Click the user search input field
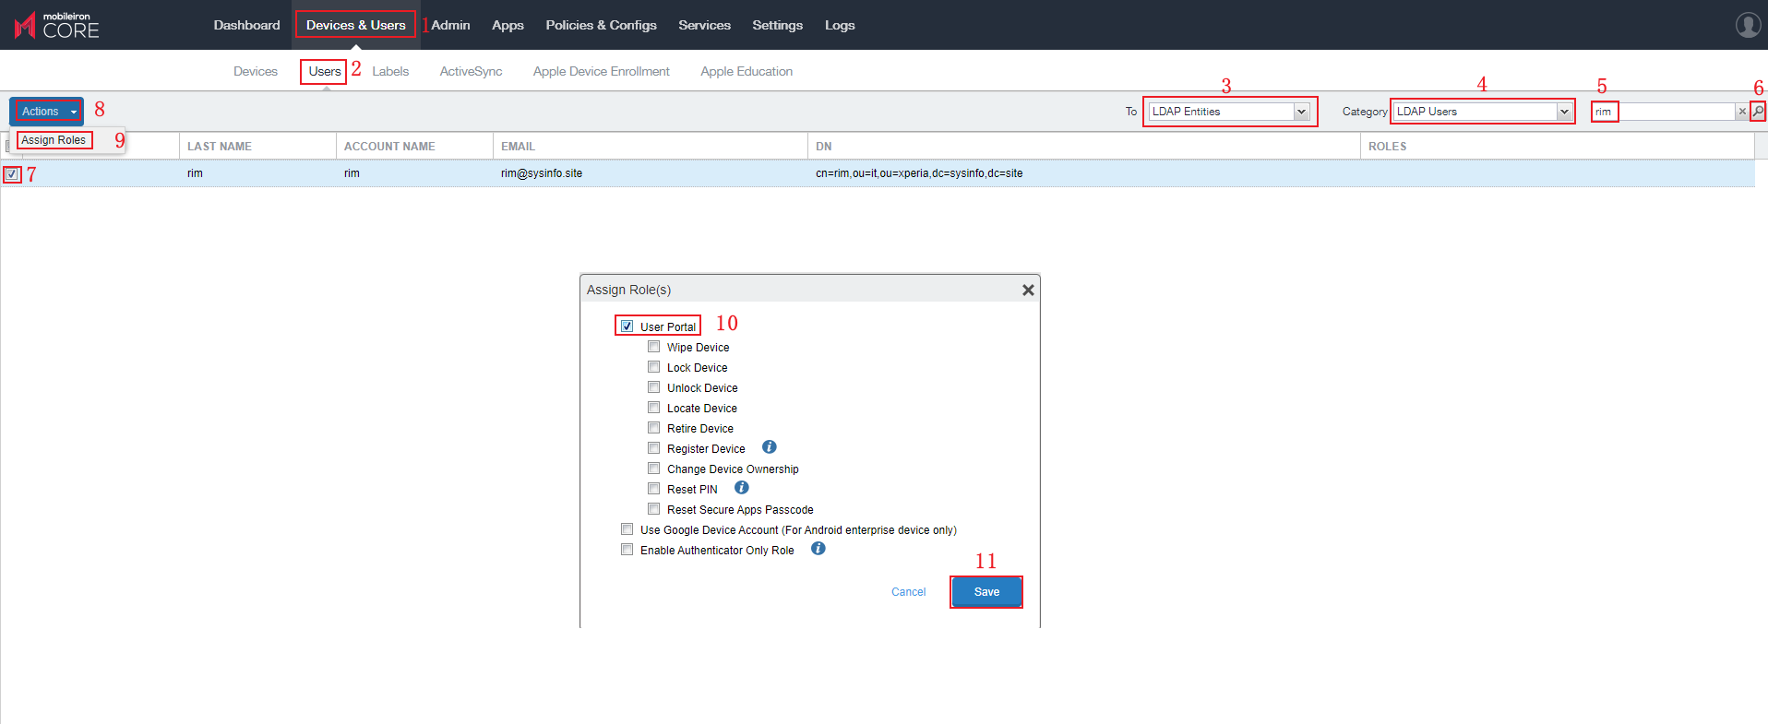The image size is (1768, 724). [x=1675, y=112]
